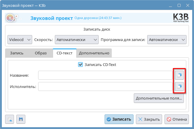Image resolution: width=194 pixels, height=129 pixels.
Task: Minimize the K3b dialog window
Action: tap(170, 5)
